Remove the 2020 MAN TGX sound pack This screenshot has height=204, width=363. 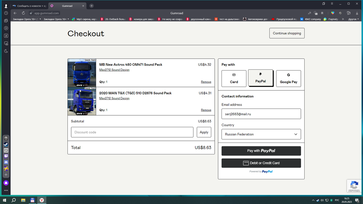pyautogui.click(x=206, y=110)
